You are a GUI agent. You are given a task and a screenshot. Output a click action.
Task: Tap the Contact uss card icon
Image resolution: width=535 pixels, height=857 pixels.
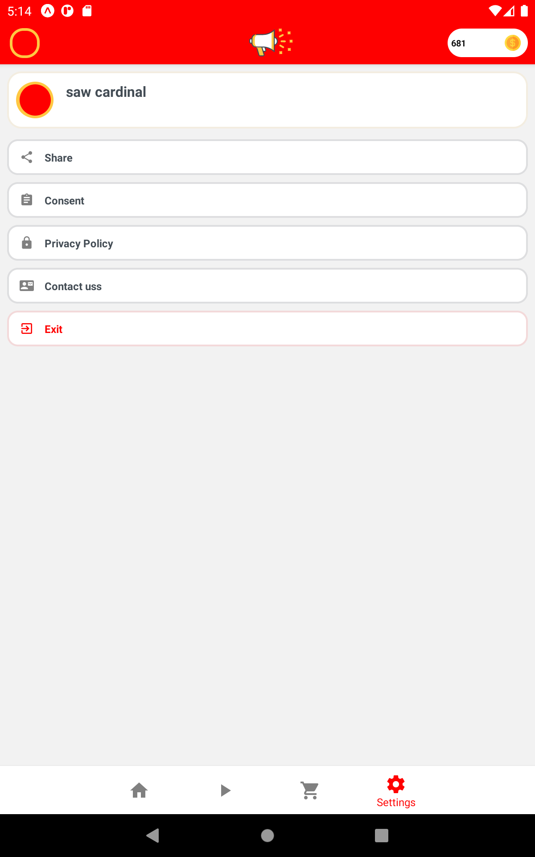[x=27, y=286]
